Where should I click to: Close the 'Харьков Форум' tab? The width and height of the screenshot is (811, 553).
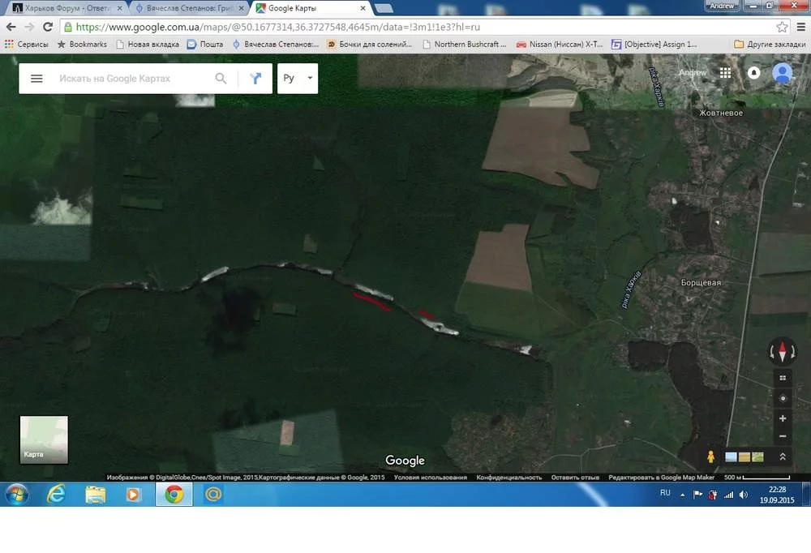click(x=119, y=8)
